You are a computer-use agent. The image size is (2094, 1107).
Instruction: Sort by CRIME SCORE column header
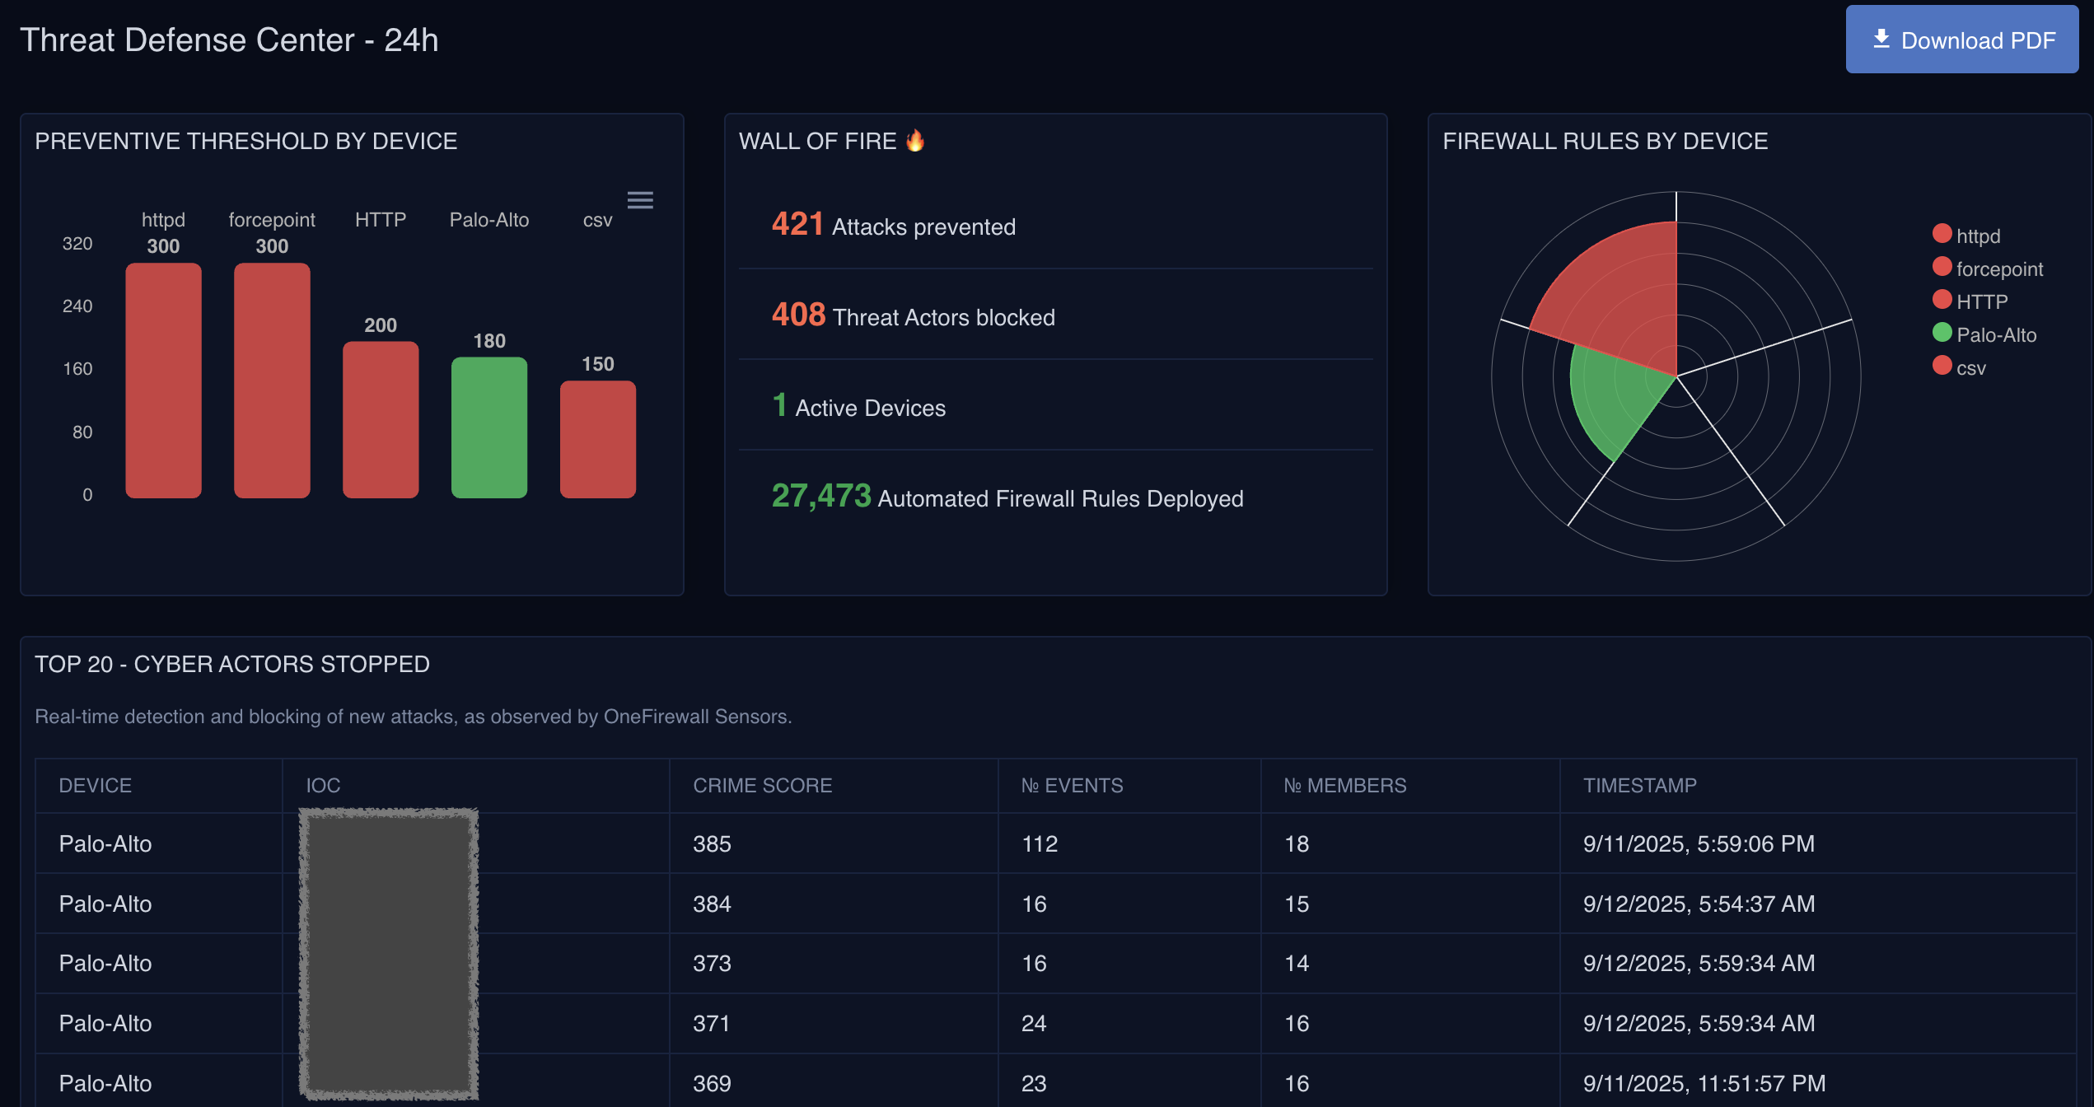pyautogui.click(x=763, y=786)
